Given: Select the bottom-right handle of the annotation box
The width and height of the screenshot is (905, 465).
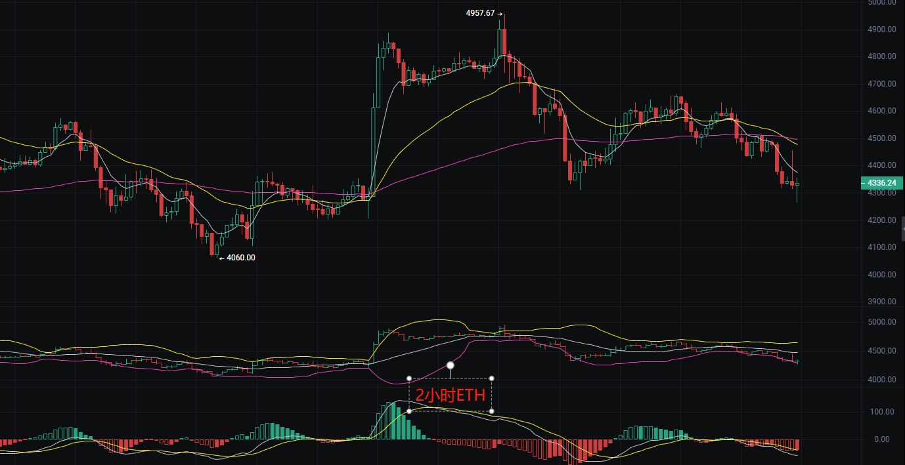Looking at the screenshot, I should 492,411.
